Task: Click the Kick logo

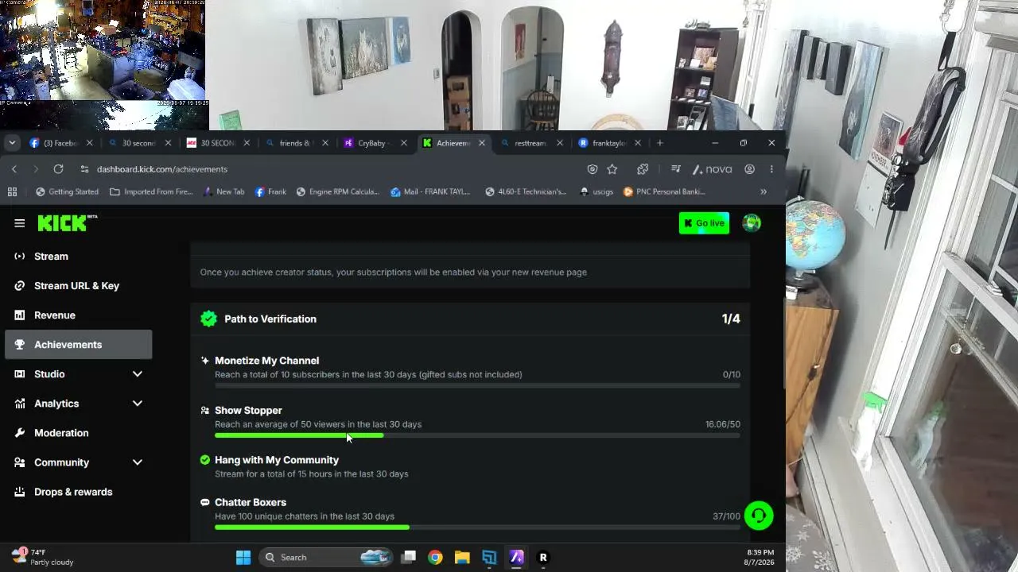Action: (x=67, y=223)
